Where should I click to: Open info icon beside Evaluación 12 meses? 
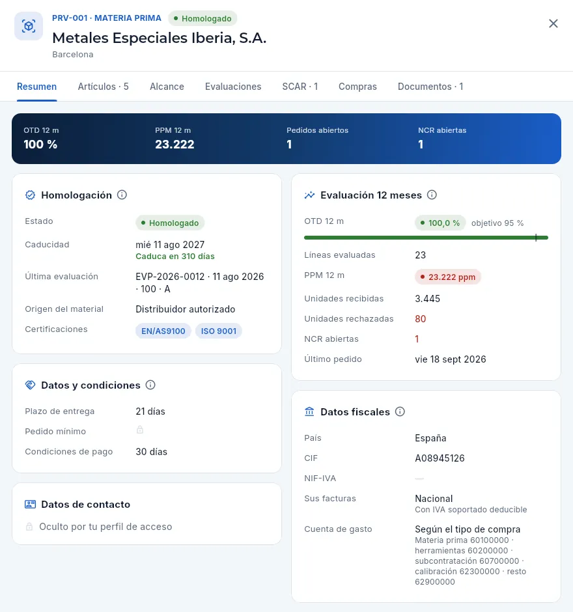pos(432,195)
